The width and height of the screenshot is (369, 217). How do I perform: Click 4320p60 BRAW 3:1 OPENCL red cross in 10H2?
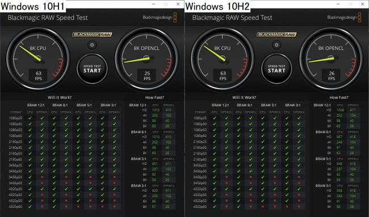299,206
